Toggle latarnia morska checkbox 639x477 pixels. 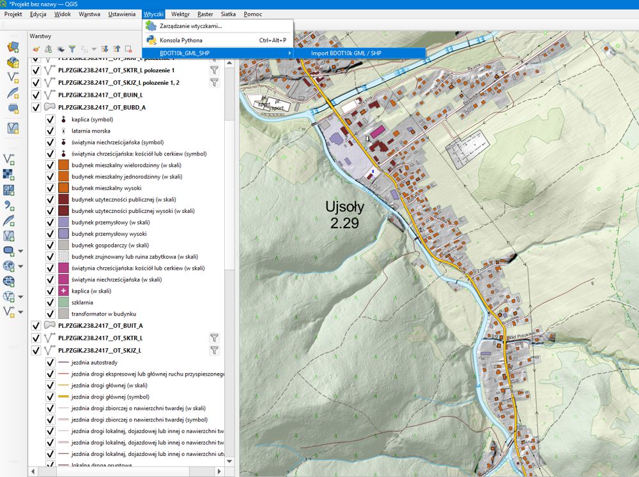click(50, 131)
